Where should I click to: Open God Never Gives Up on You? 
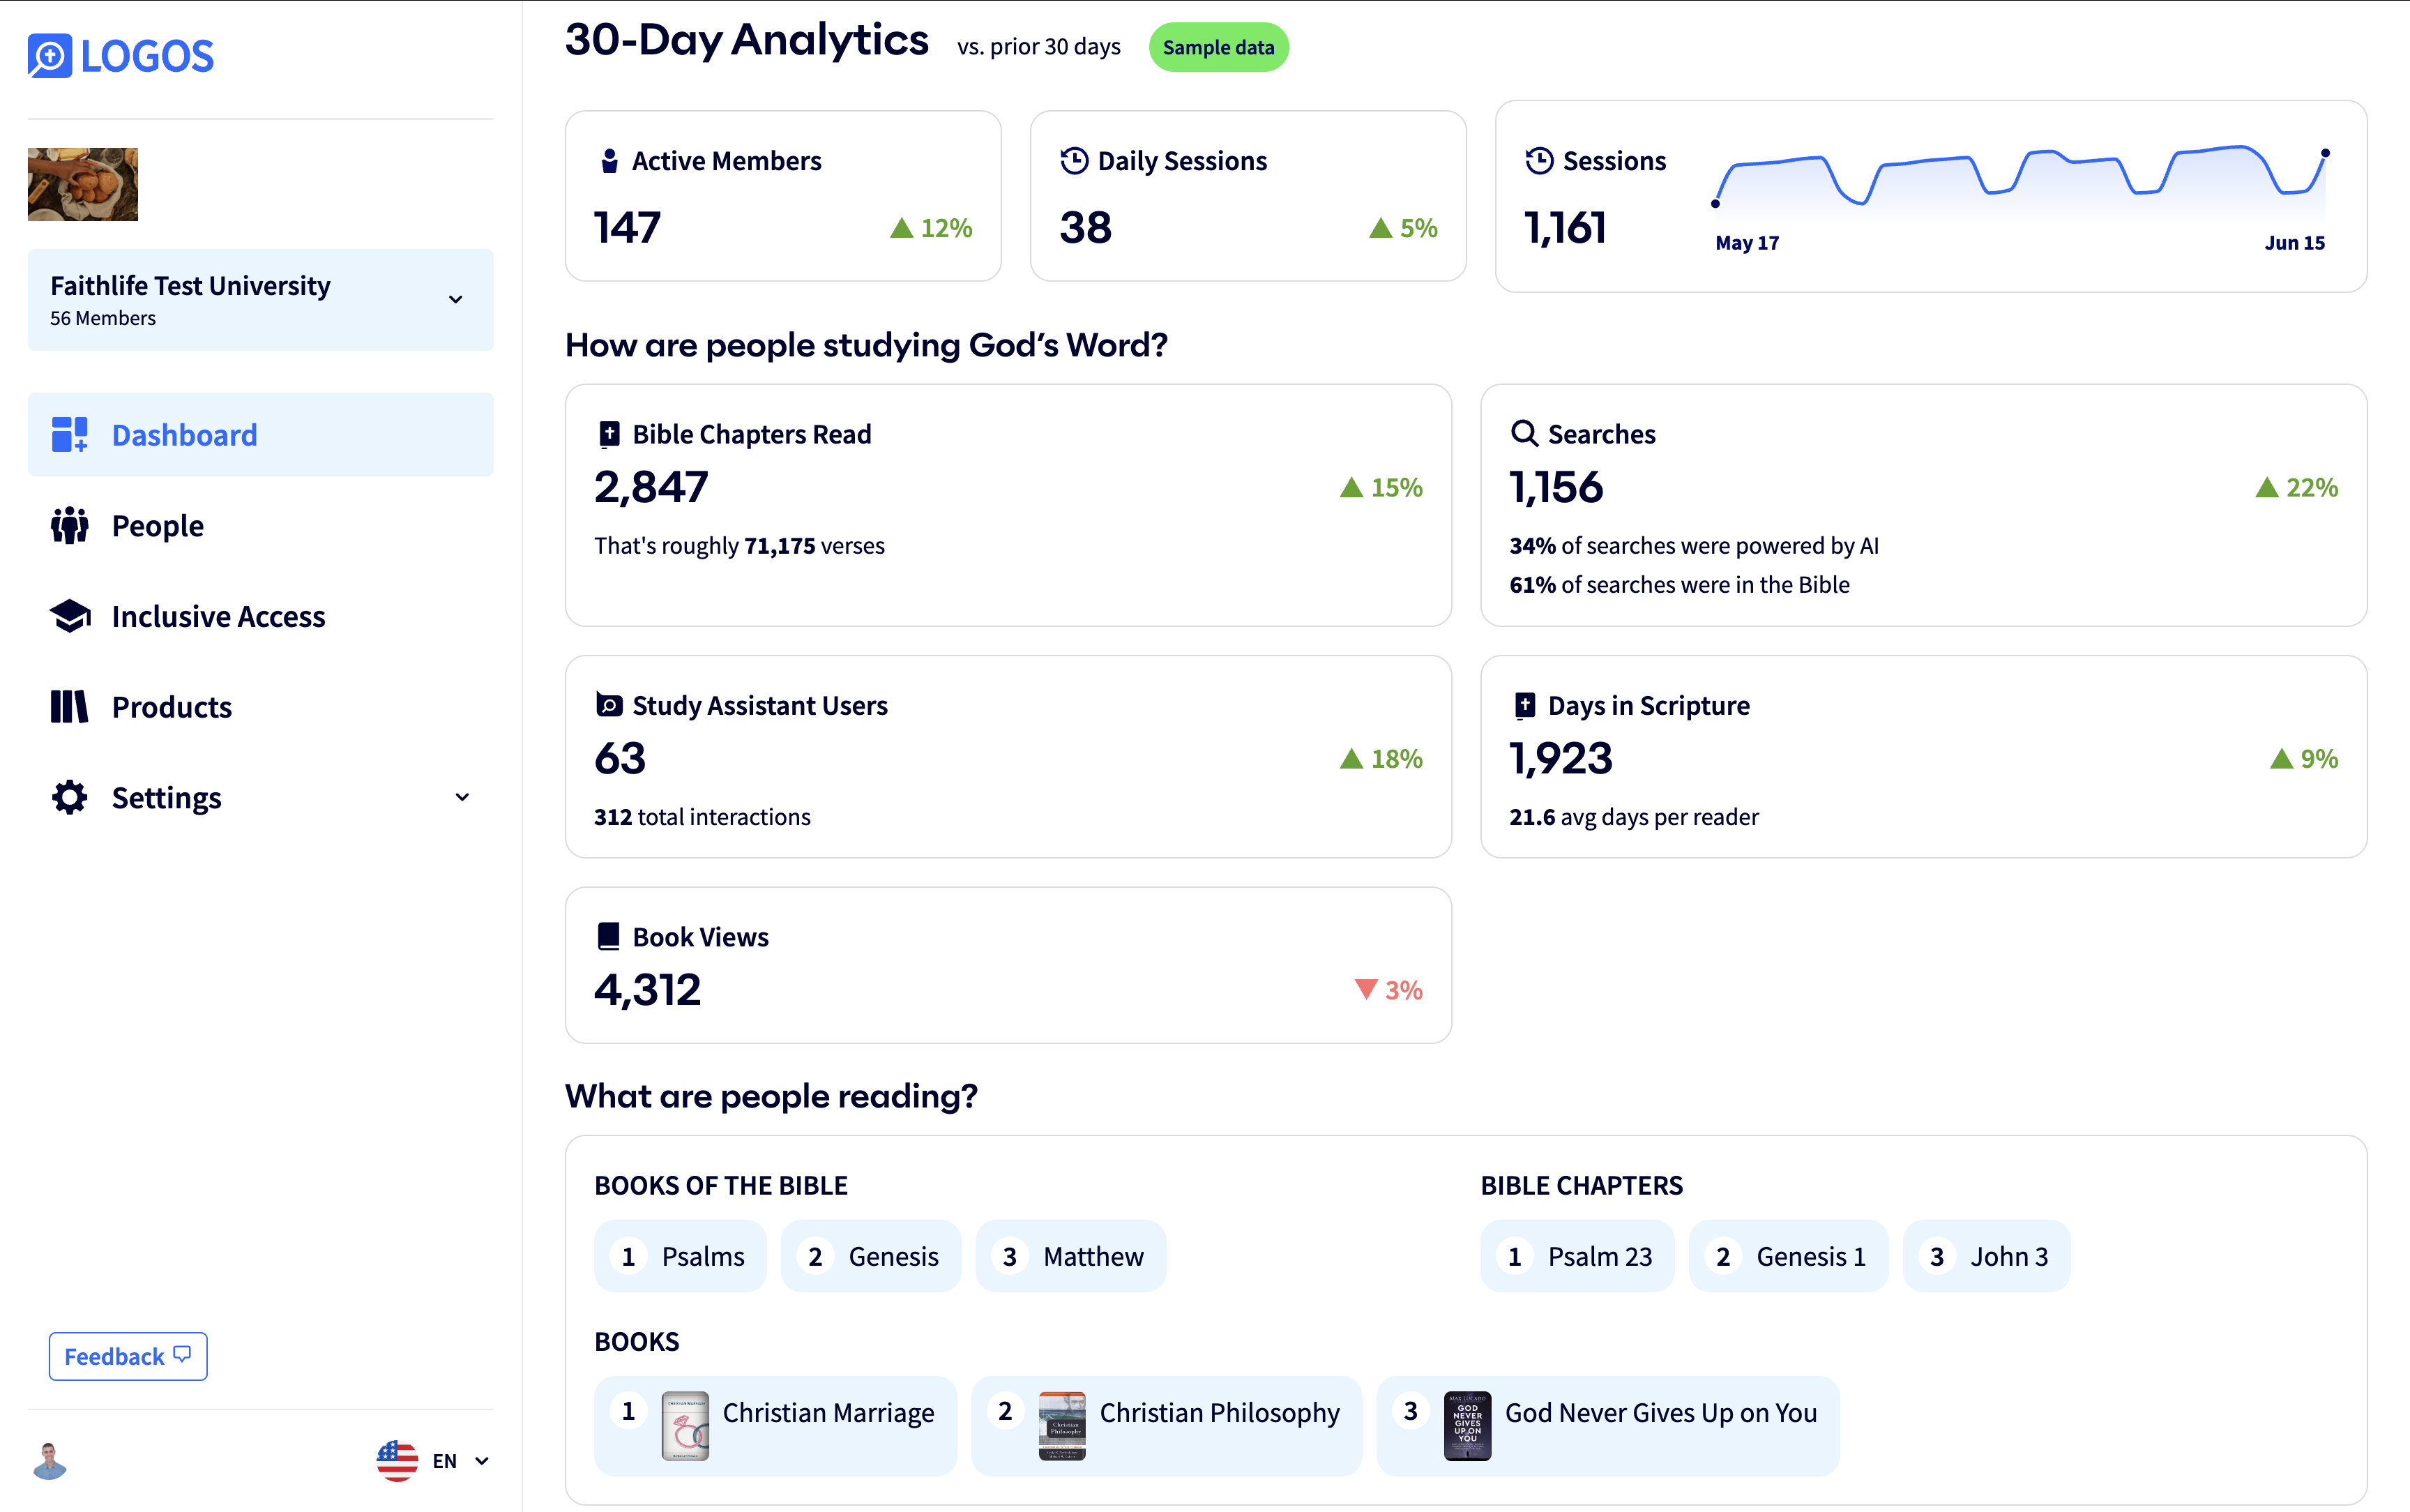[1608, 1426]
